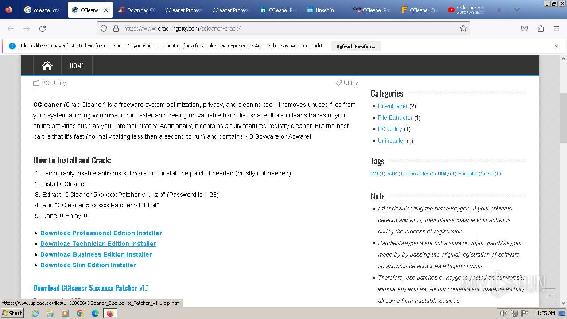
Task: Open the Save to Pocket icon
Action: pyautogui.click(x=524, y=28)
